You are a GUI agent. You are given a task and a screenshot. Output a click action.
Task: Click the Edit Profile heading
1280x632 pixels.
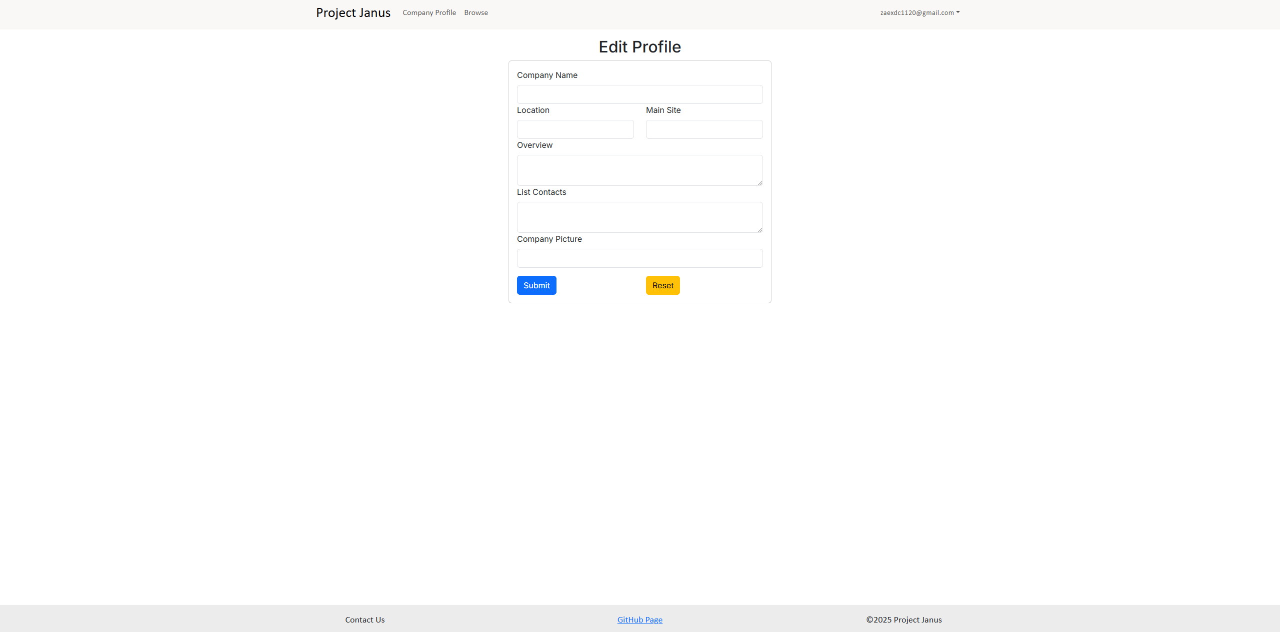(x=639, y=46)
